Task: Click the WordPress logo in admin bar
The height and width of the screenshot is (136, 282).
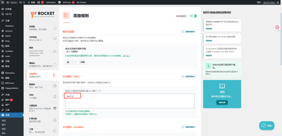Action: [2, 2]
